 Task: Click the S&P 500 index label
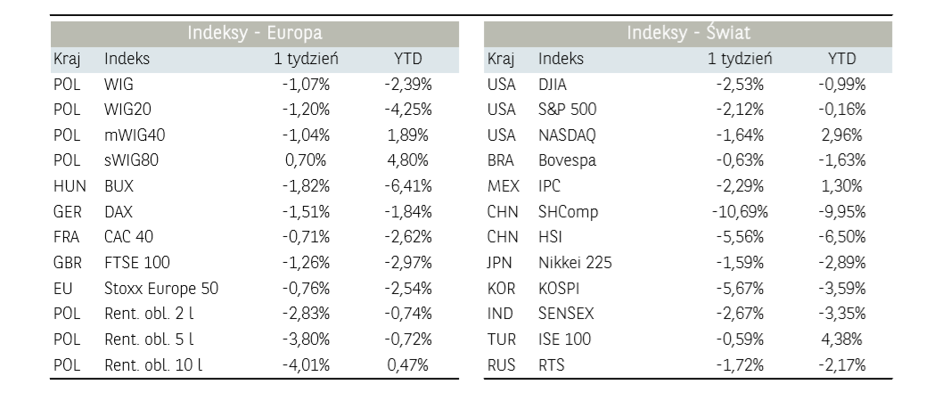click(x=568, y=110)
